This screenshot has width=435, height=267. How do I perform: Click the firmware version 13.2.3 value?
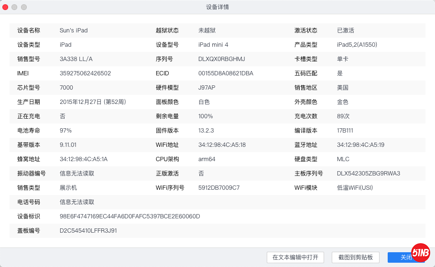pos(206,131)
